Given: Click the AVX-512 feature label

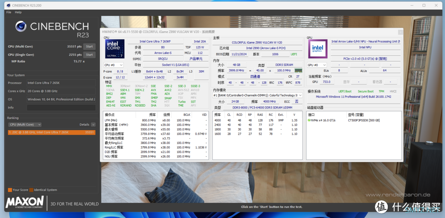Looking at the screenshot, I should (183, 90).
